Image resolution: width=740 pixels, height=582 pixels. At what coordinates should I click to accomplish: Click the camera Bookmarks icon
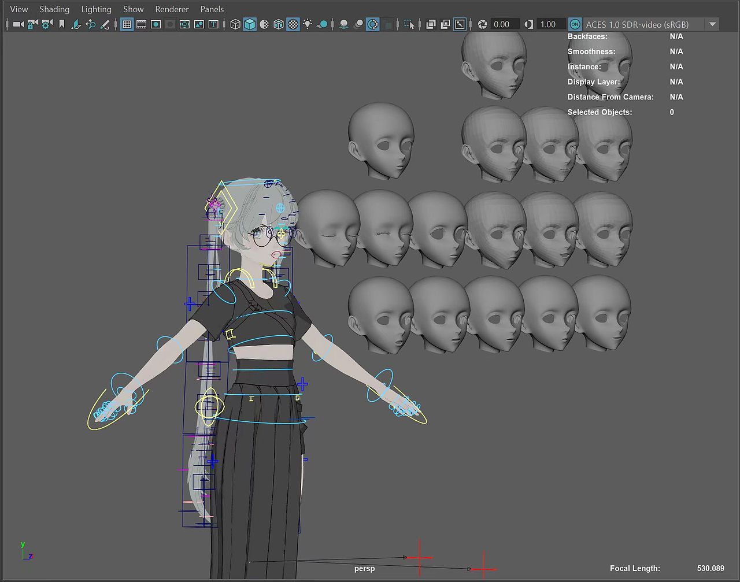point(62,24)
